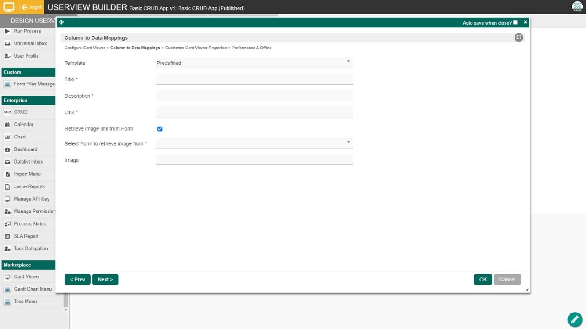
Task: Click the Datalist Inbox icon
Action: tap(7, 162)
